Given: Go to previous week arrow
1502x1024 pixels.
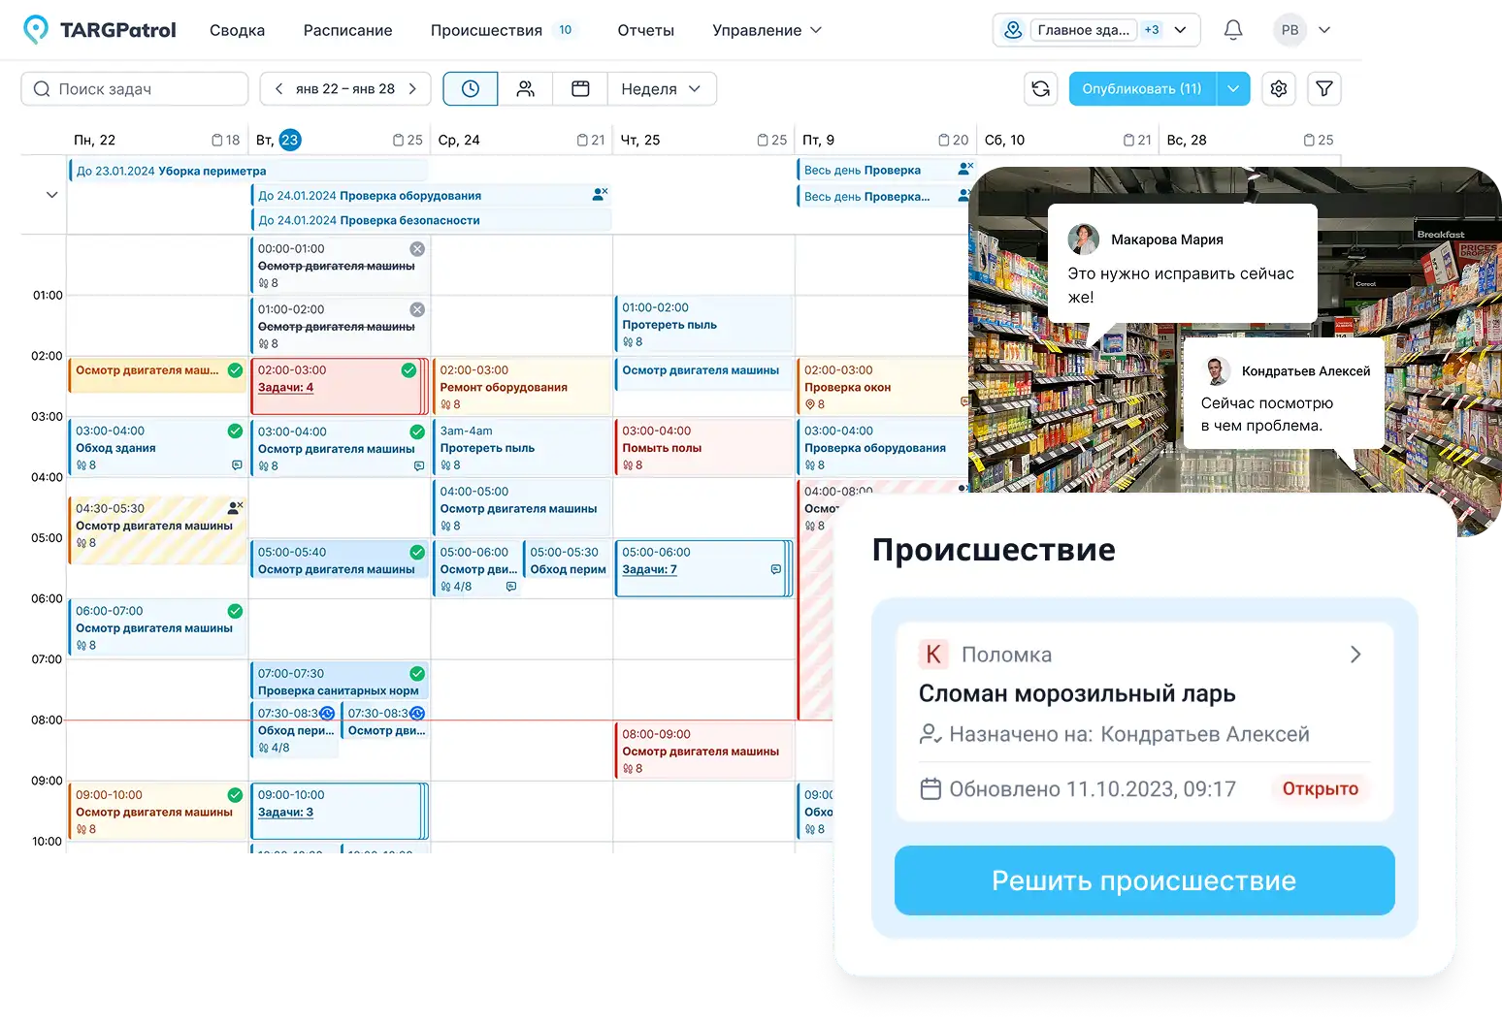Looking at the screenshot, I should (x=279, y=88).
